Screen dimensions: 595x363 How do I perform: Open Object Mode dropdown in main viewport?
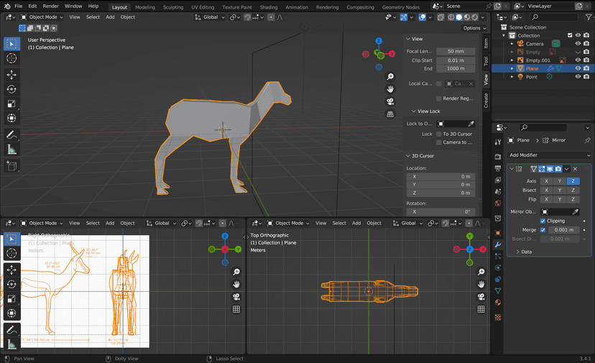pyautogui.click(x=45, y=17)
